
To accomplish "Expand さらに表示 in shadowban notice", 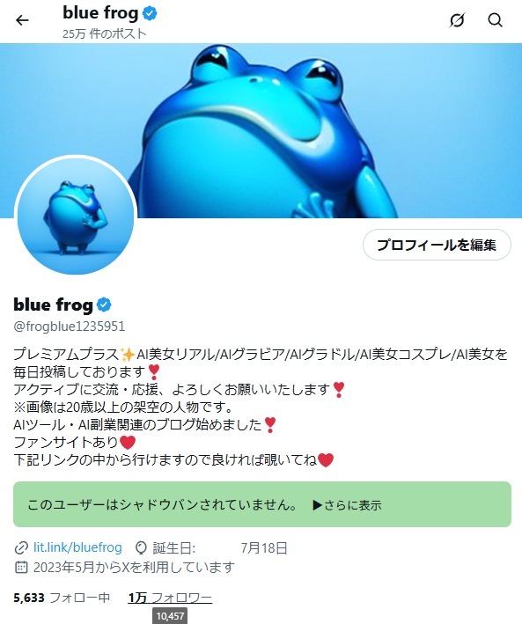I will click(353, 505).
